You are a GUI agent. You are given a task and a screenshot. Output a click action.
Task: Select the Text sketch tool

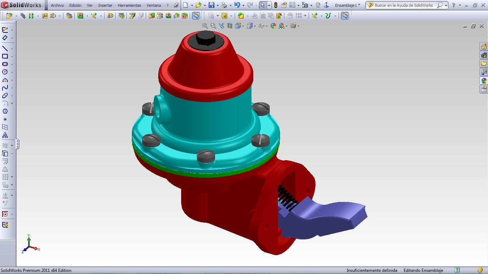(5, 135)
